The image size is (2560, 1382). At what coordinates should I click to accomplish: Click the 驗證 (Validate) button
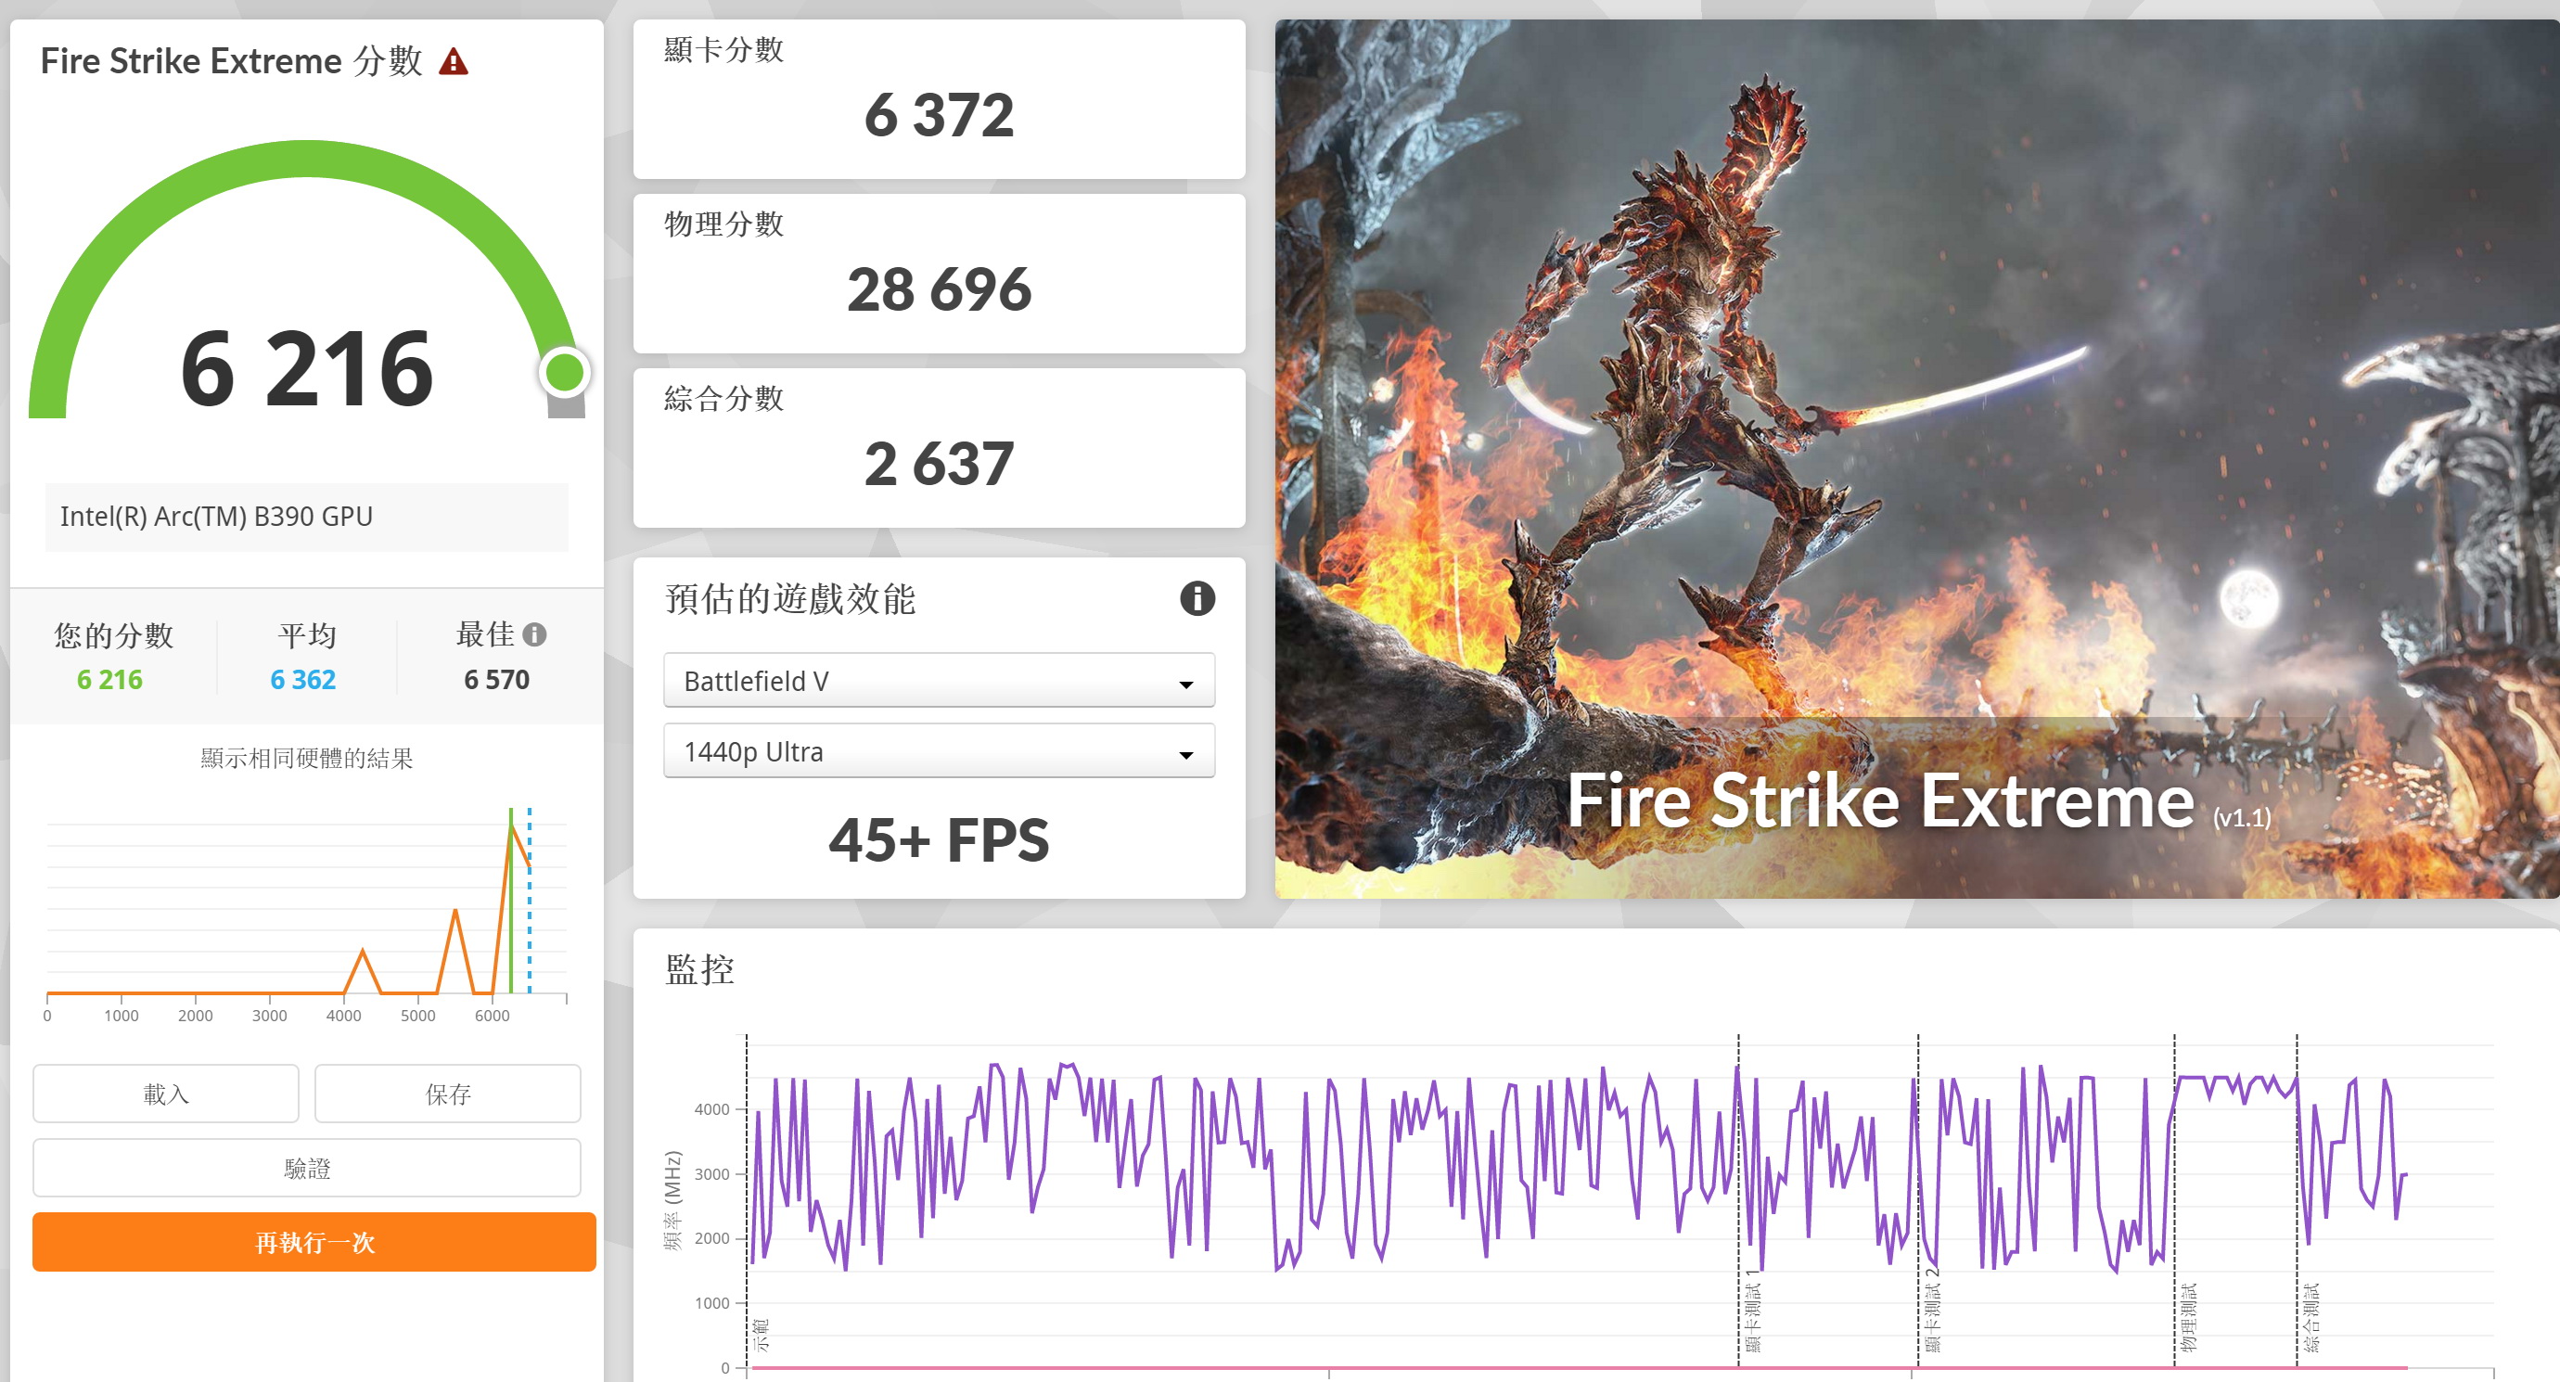coord(306,1169)
